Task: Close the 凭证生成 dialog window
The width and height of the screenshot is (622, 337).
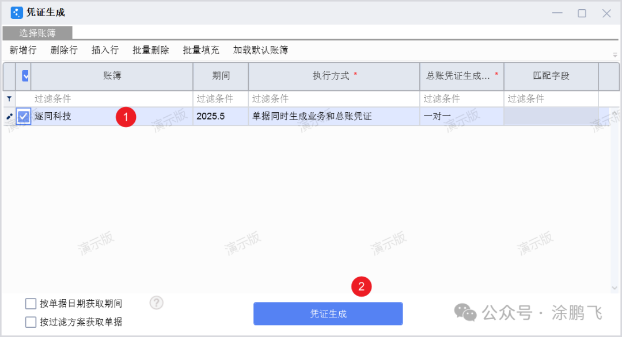Action: (606, 13)
